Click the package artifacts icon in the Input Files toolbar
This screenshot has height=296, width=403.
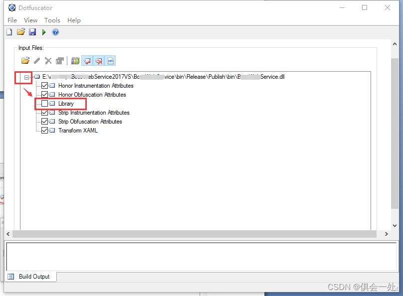pos(60,61)
